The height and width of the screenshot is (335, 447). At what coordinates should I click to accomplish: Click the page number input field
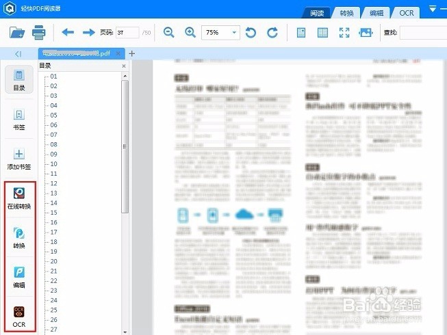127,32
